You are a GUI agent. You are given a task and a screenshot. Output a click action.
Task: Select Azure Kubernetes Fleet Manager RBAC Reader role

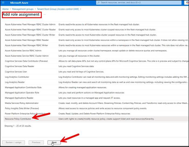(x=27, y=40)
